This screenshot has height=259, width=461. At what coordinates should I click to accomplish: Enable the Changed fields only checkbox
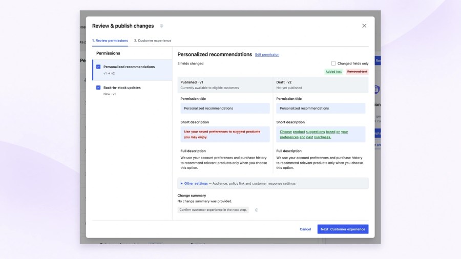[333, 63]
